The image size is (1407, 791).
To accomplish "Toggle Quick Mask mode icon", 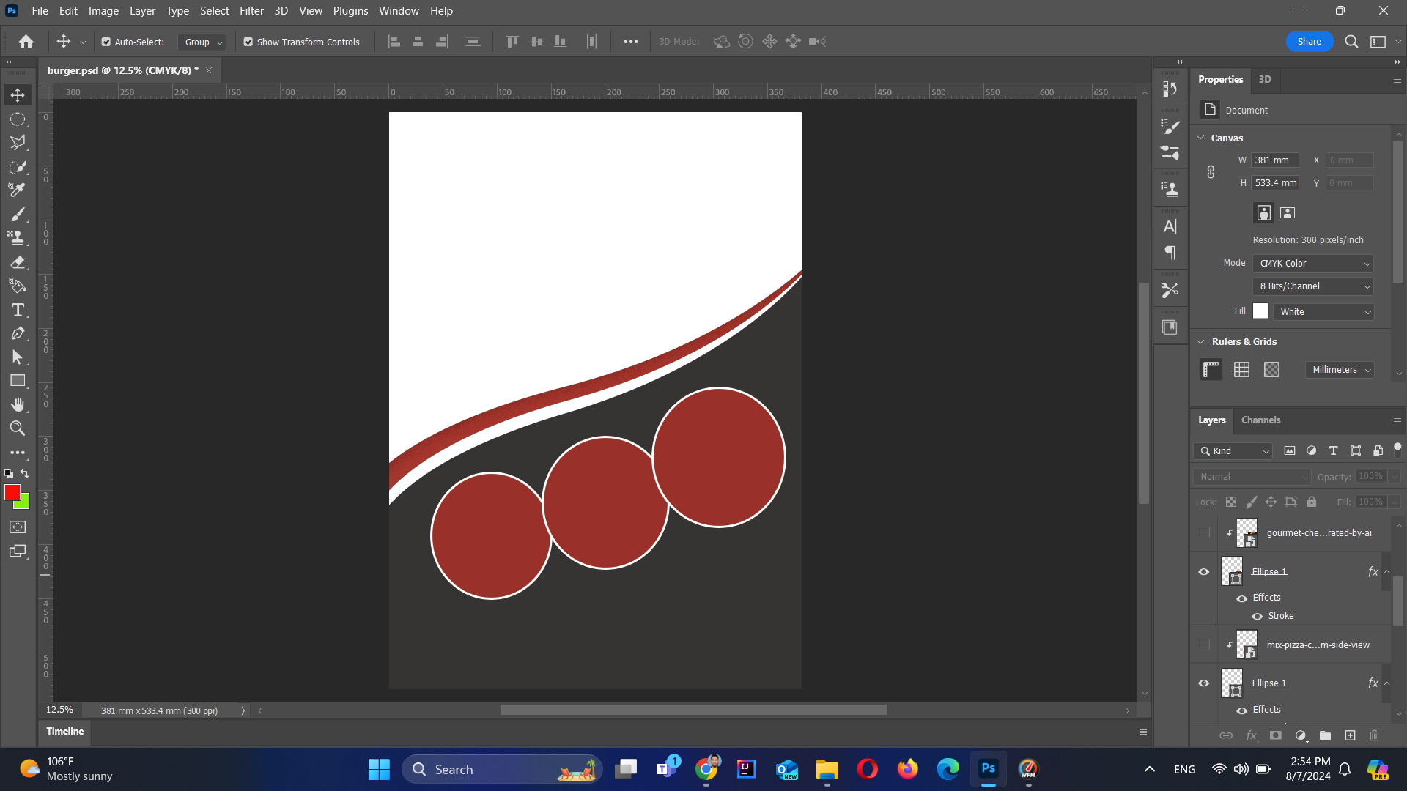I will point(18,527).
